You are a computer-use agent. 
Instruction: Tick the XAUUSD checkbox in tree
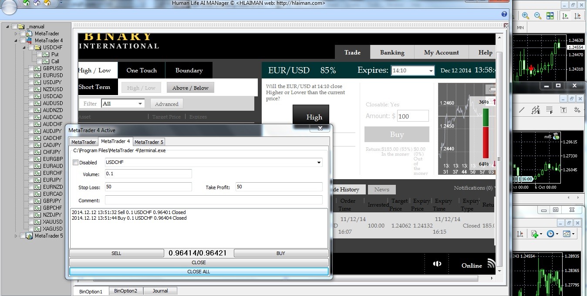pos(31,222)
